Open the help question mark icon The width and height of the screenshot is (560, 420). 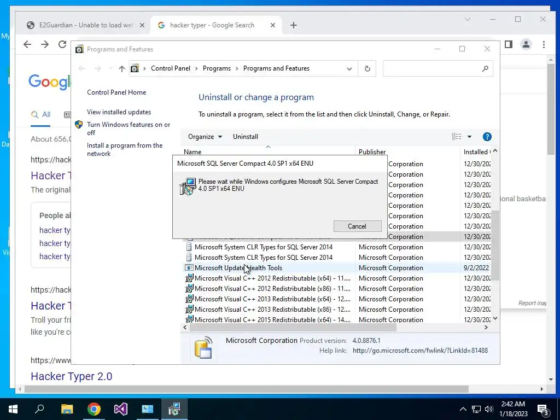487,137
